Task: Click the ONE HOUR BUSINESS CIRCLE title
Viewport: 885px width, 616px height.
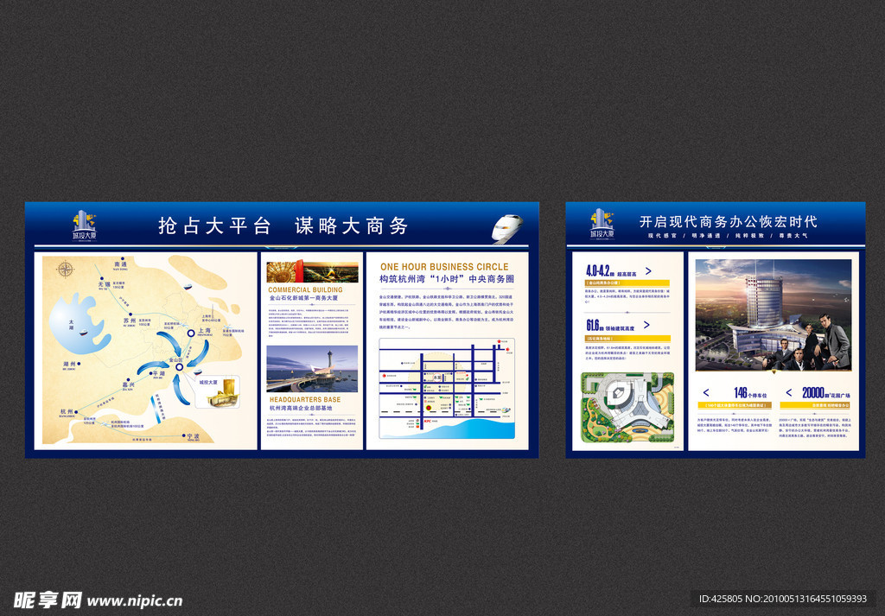Action: point(444,267)
